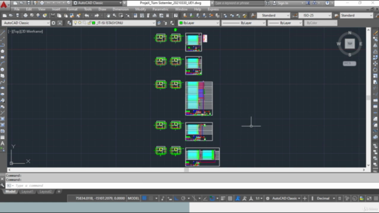Click the WCS label under ViewCube

pos(349,63)
